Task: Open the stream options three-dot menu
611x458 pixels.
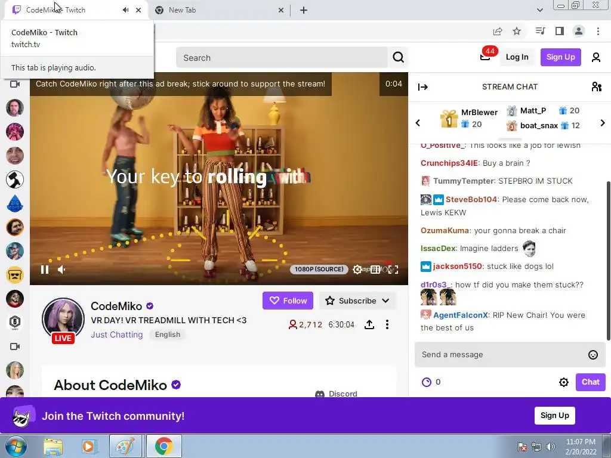Action: pyautogui.click(x=387, y=324)
